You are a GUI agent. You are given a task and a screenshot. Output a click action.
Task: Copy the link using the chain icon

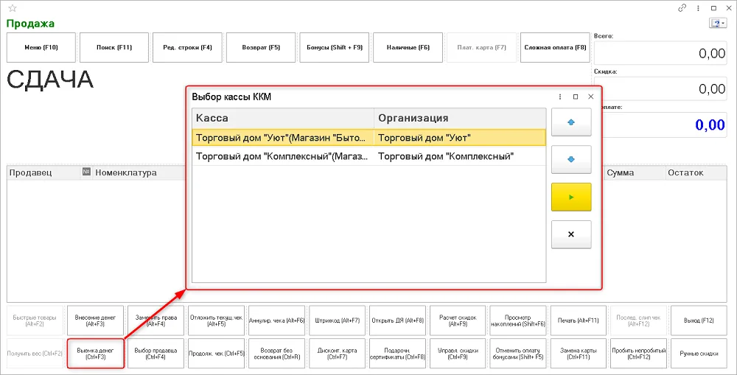click(x=682, y=8)
